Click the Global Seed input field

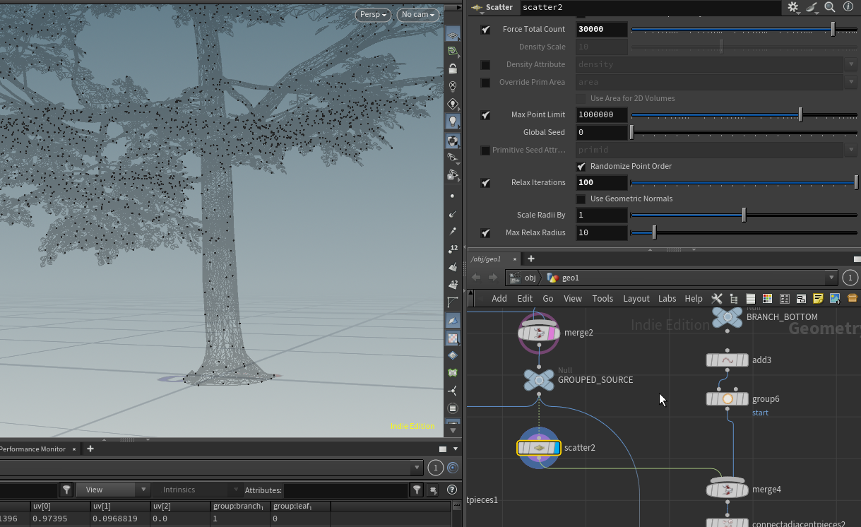pyautogui.click(x=601, y=132)
